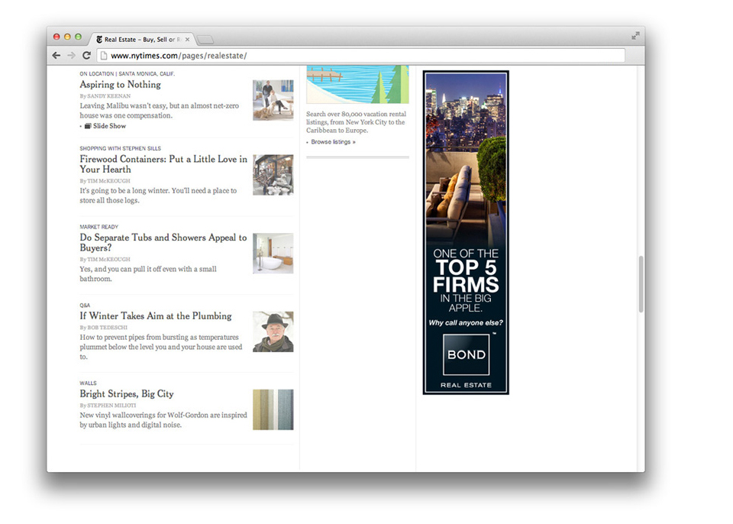733x524 pixels.
Task: Open If Winter Takes Aim at the Plumbing
Action: coord(156,315)
